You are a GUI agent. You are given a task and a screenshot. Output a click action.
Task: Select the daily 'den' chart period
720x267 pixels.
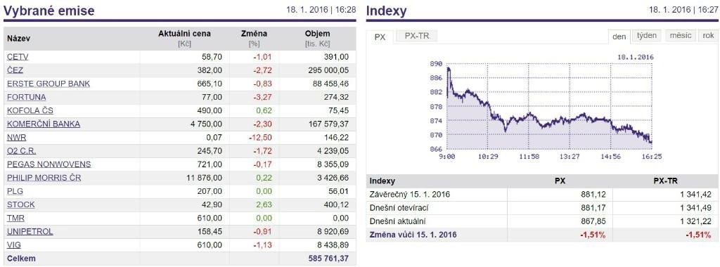click(619, 37)
